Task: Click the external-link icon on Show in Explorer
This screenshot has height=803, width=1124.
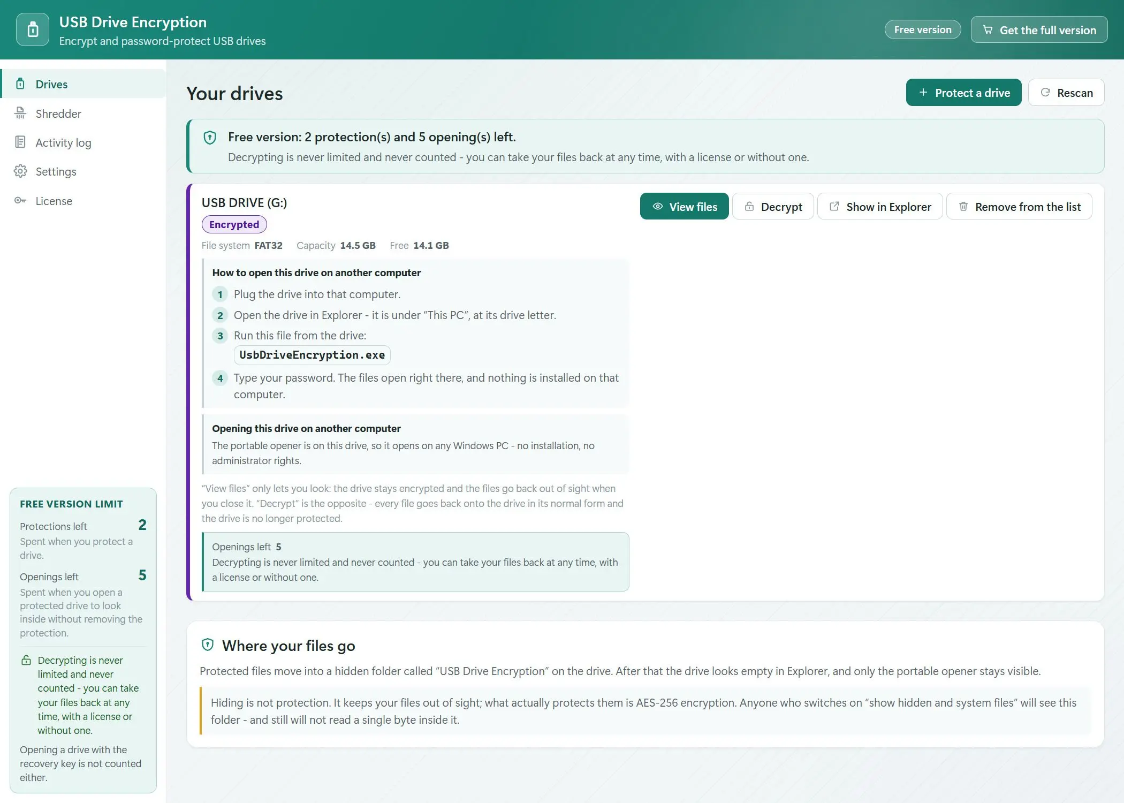Action: tap(834, 207)
